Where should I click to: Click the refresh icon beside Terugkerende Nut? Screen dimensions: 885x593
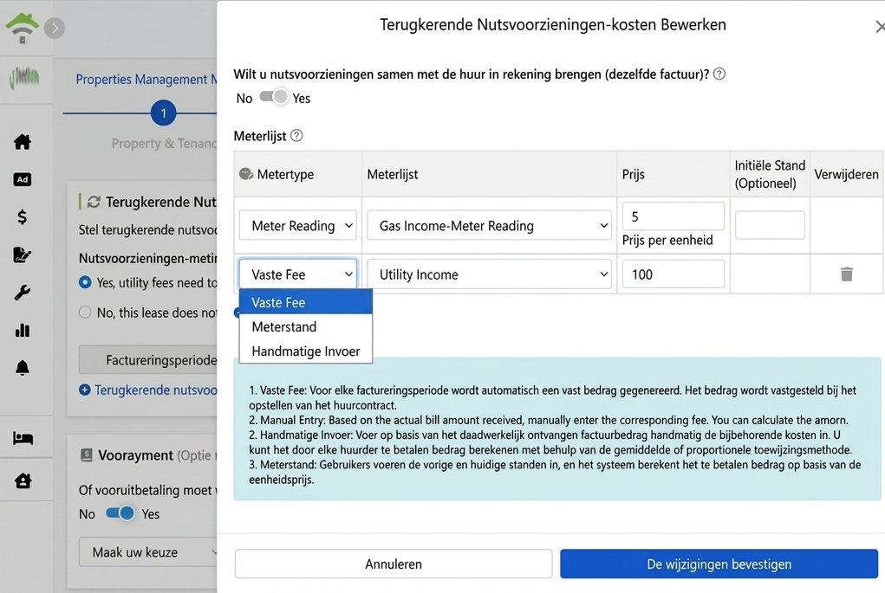click(x=94, y=202)
